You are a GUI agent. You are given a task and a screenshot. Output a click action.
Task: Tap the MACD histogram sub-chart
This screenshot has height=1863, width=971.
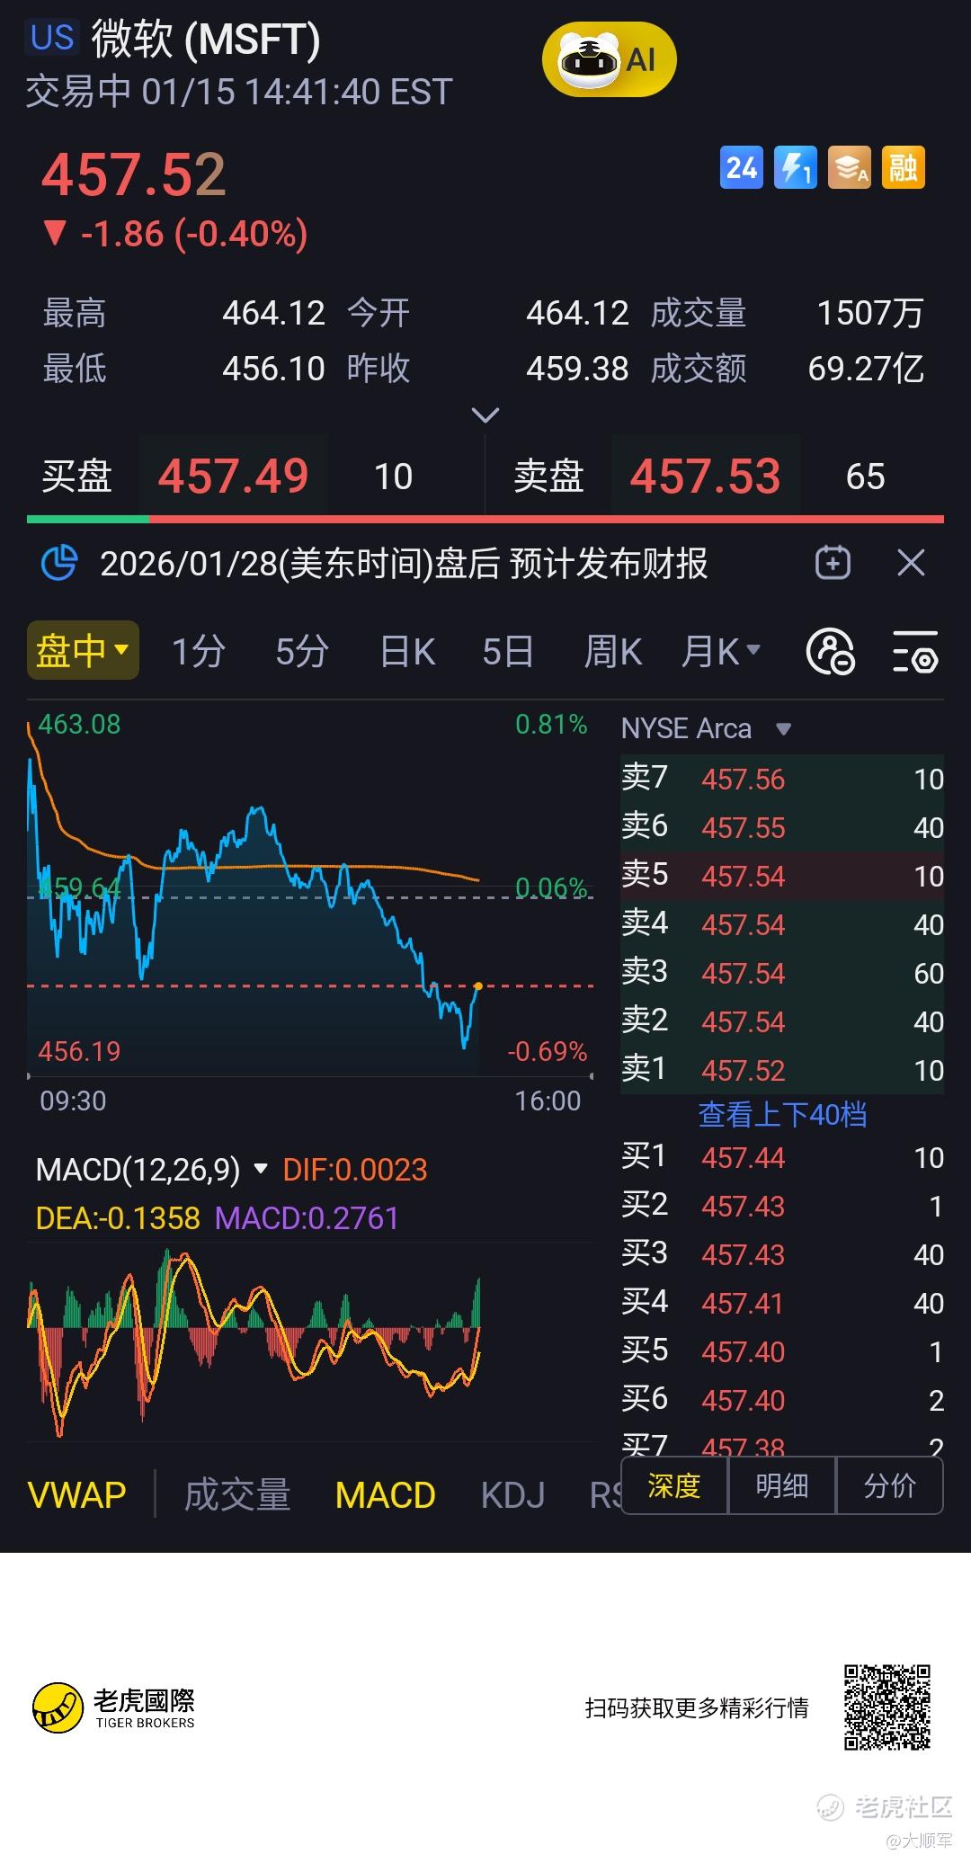tap(310, 1342)
